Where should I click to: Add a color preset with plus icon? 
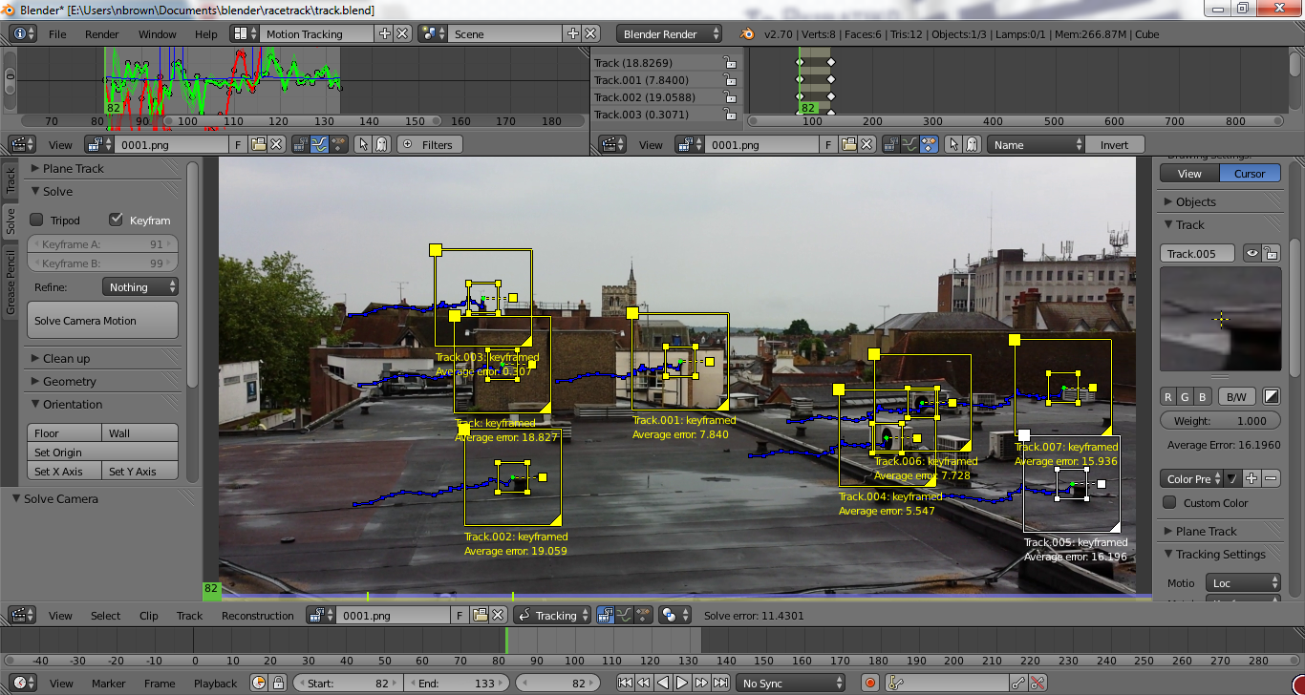point(1252,478)
